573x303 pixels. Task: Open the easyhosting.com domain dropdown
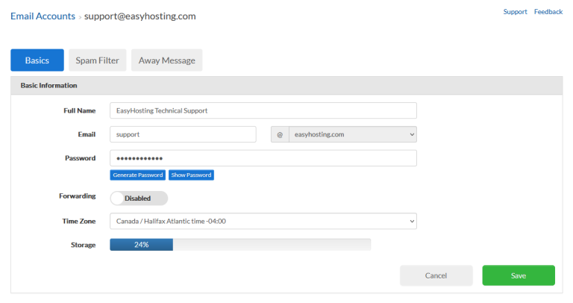tap(353, 134)
